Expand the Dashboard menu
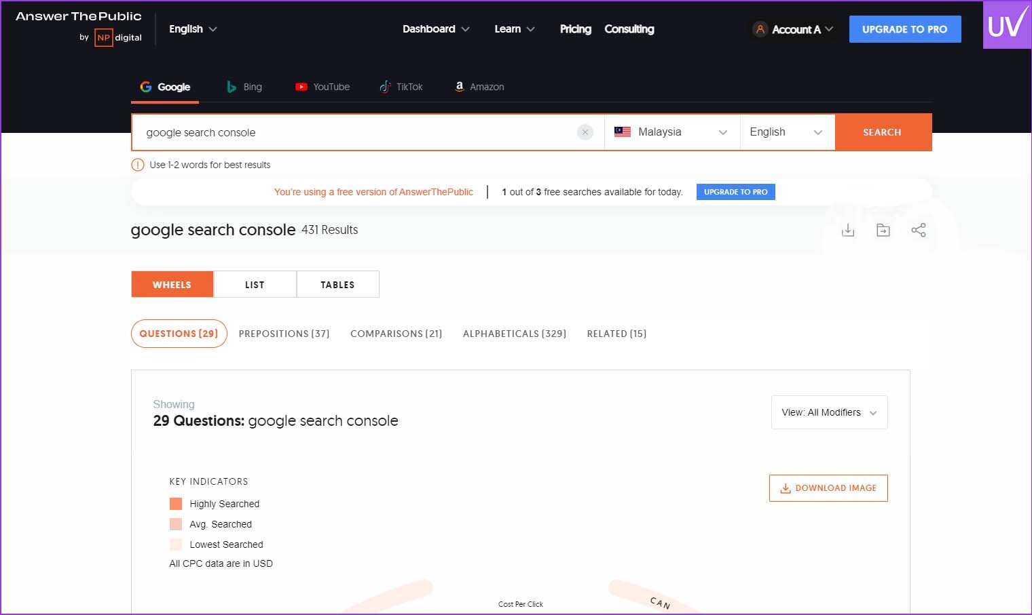This screenshot has width=1032, height=615. tap(436, 29)
